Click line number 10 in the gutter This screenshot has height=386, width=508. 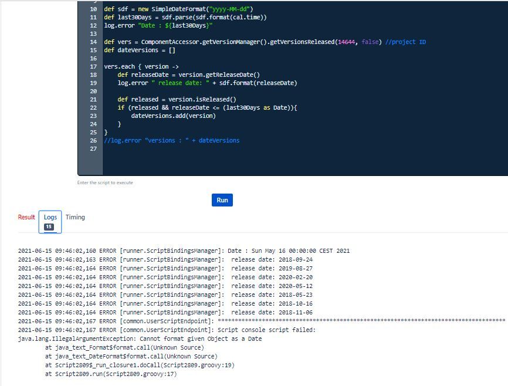coord(93,9)
